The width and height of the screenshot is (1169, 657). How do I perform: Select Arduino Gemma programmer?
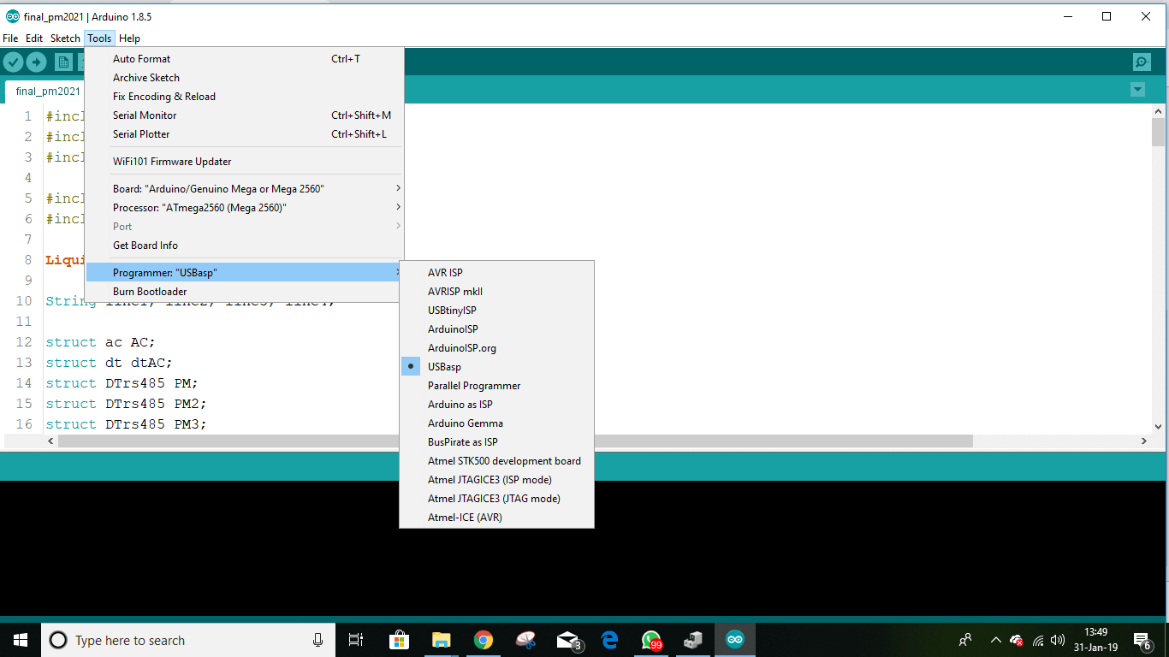pos(496,423)
